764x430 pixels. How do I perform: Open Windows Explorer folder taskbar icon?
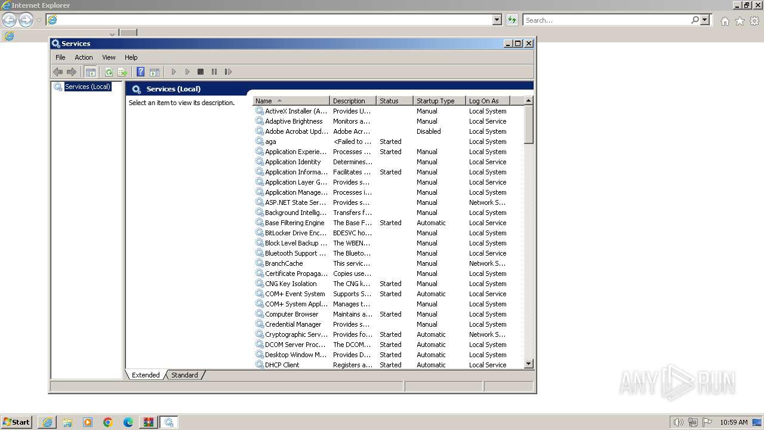[x=67, y=422]
